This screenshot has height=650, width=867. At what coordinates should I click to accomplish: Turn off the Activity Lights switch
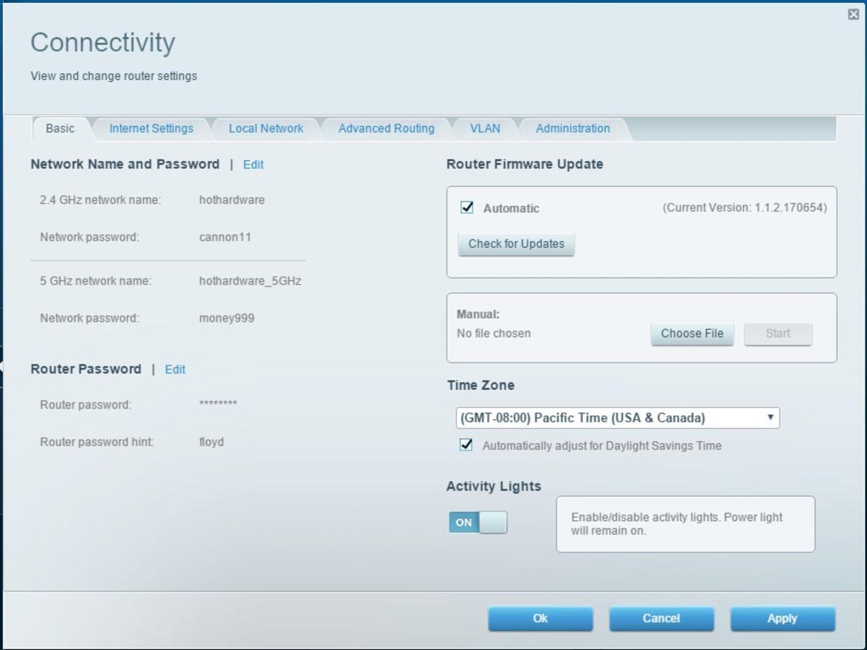(478, 523)
